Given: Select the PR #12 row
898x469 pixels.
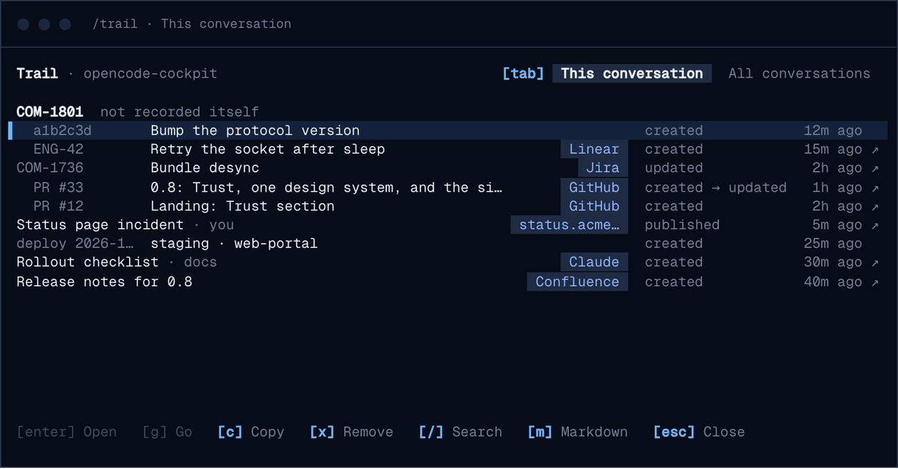Looking at the screenshot, I should tap(448, 207).
